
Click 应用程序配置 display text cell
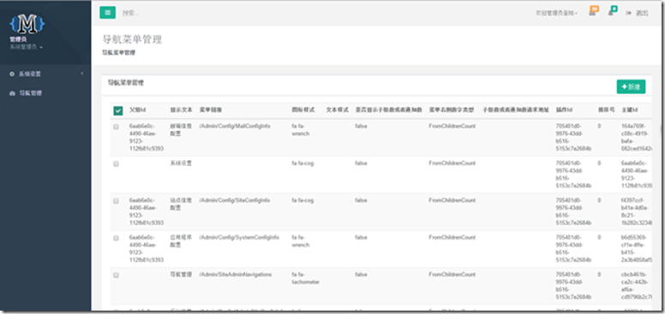point(181,241)
